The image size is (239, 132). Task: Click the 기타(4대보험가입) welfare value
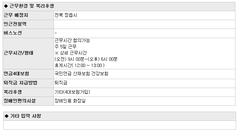click(72, 92)
